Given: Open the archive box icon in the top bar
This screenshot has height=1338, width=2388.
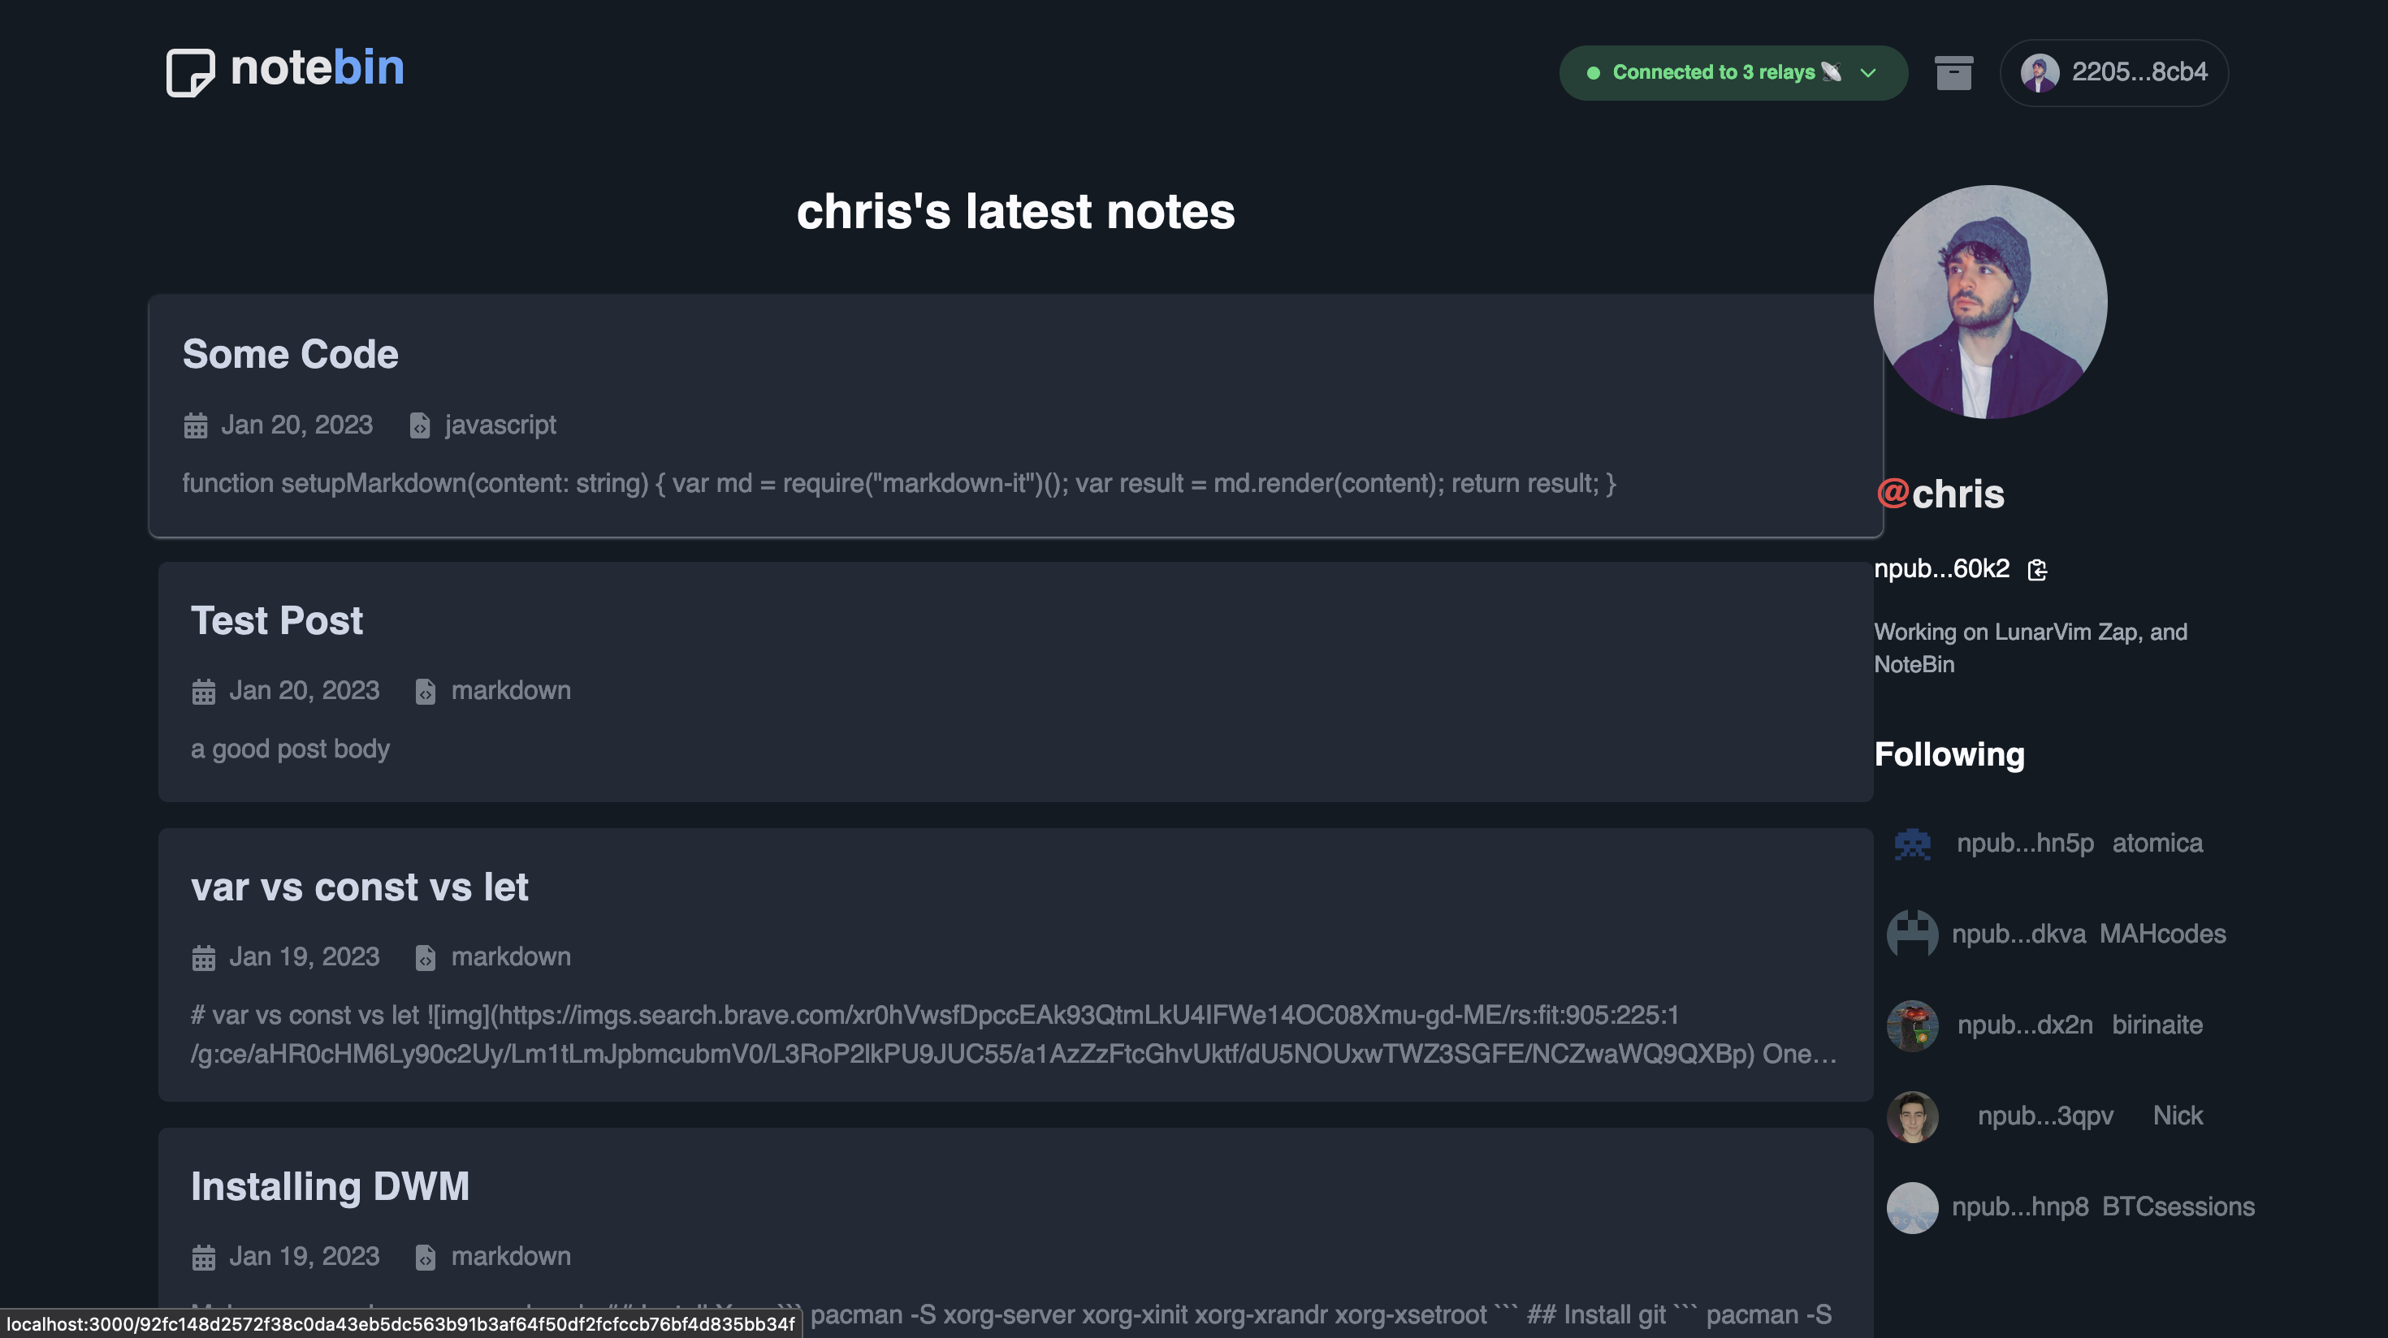Looking at the screenshot, I should coord(1954,72).
